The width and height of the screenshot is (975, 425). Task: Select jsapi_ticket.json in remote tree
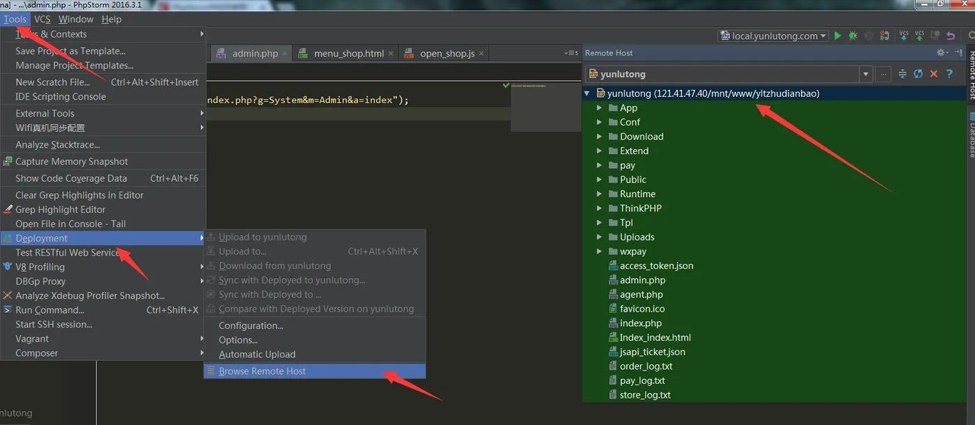(x=652, y=352)
